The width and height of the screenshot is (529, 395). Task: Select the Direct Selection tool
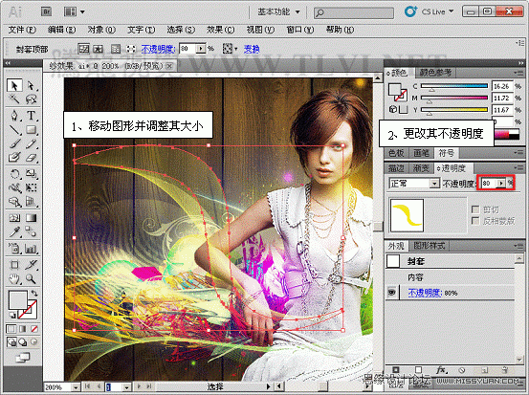tap(31, 85)
